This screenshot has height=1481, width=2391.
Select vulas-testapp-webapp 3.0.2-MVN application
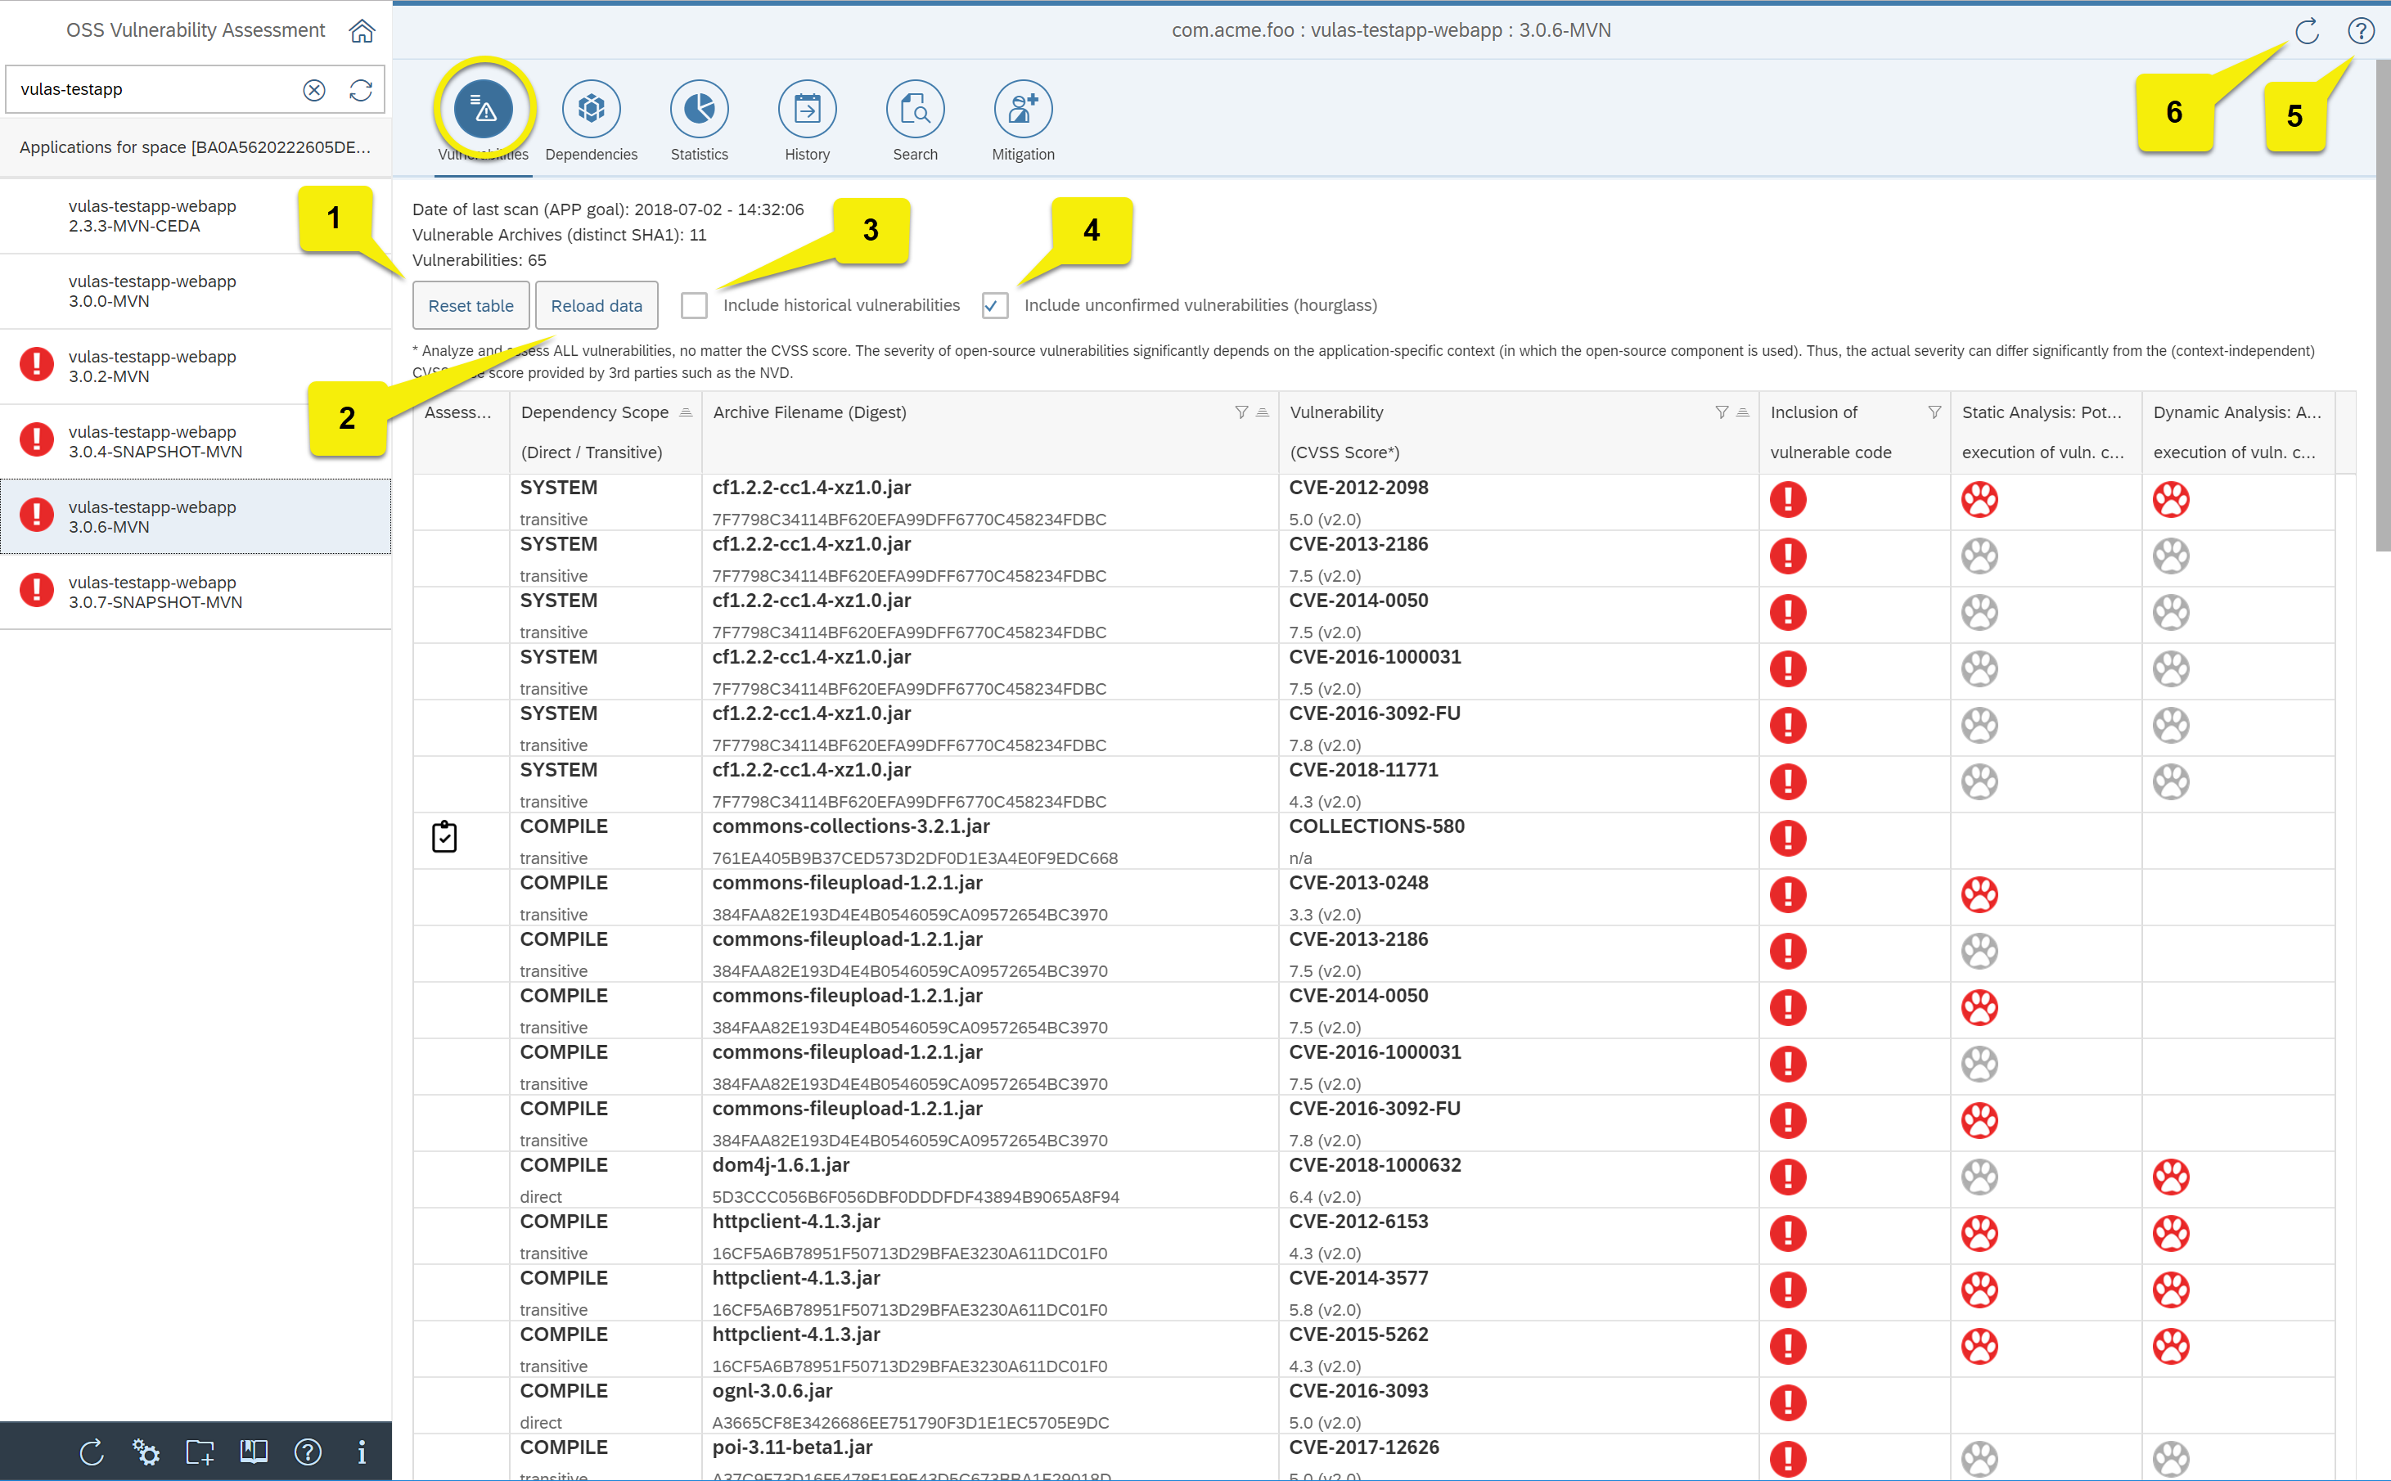click(x=153, y=366)
